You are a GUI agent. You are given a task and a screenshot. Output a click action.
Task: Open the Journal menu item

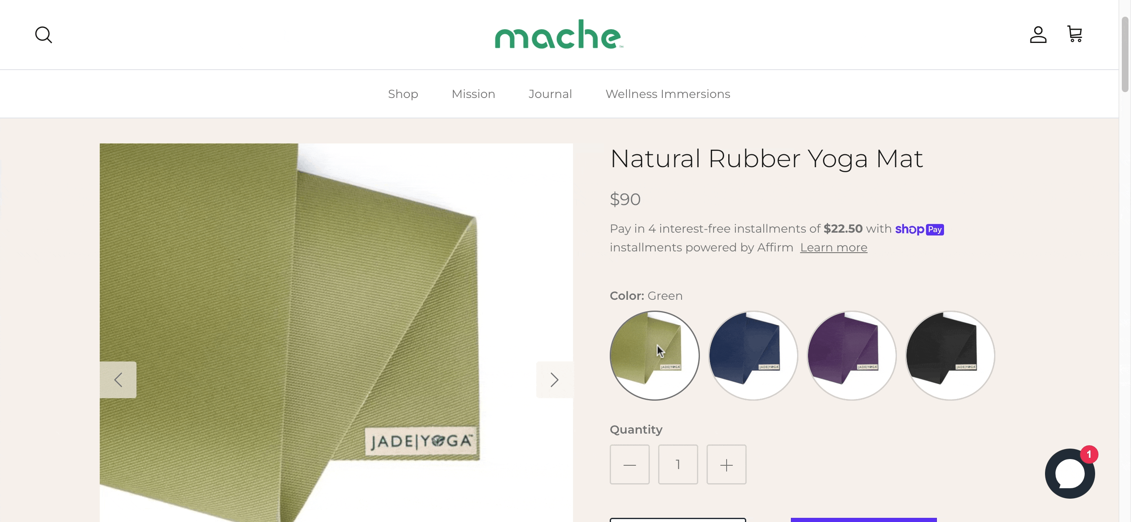pyautogui.click(x=550, y=94)
